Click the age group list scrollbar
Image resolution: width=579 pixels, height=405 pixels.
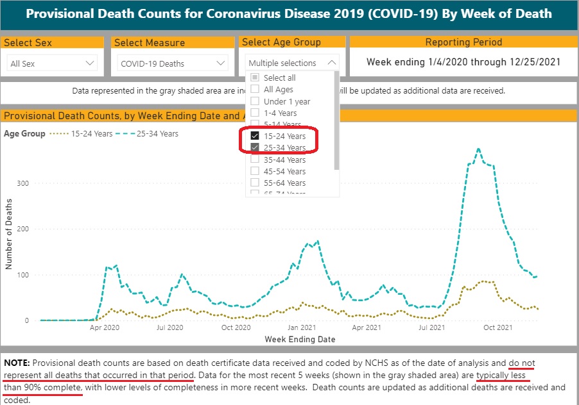[336, 120]
